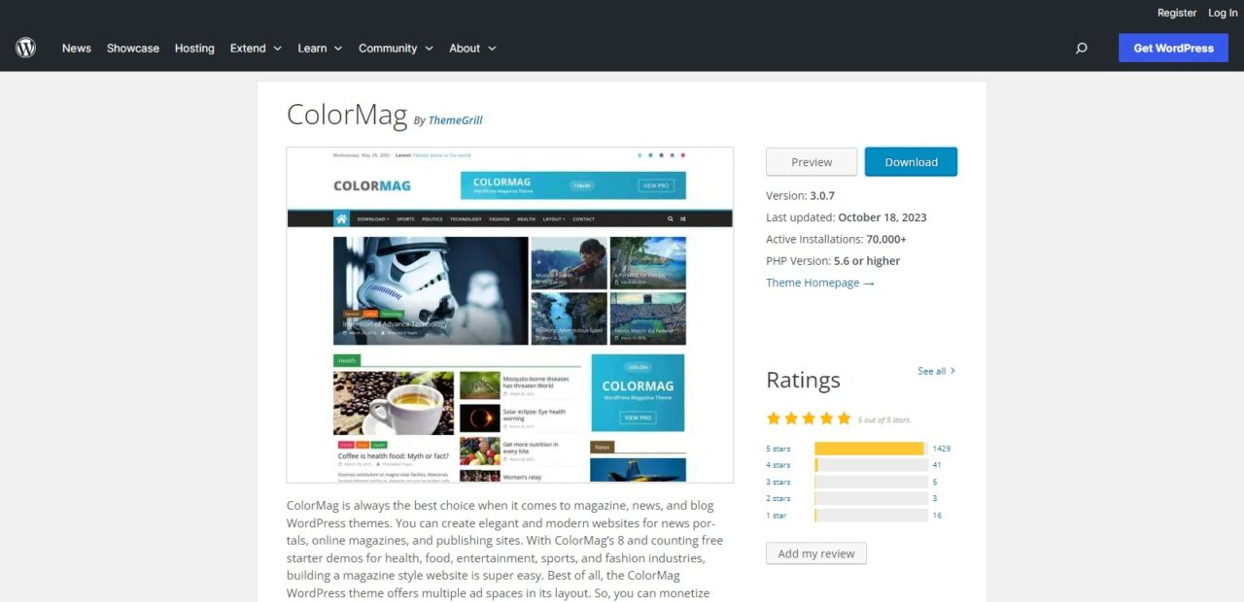Viewport: 1244px width, 602px height.
Task: Click the 5 out of 5 stars text
Action: pos(884,419)
